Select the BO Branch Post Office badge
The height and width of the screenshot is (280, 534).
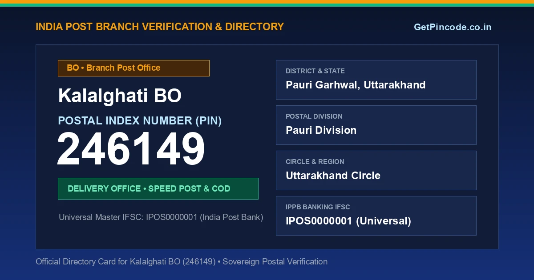pyautogui.click(x=133, y=68)
